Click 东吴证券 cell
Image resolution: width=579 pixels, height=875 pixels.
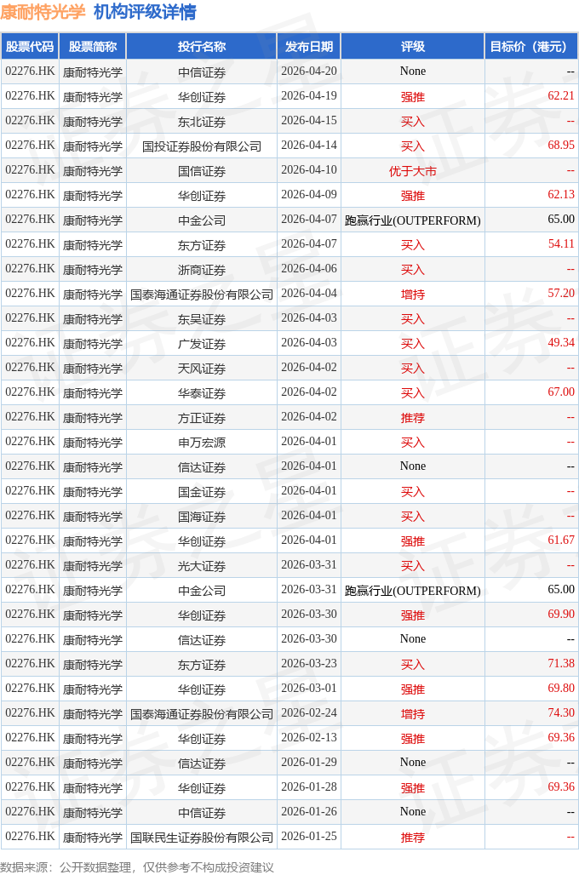click(x=202, y=318)
